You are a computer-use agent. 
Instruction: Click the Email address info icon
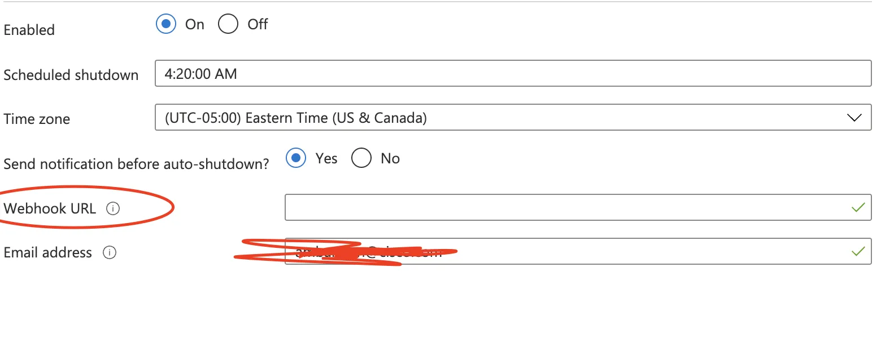click(x=110, y=252)
